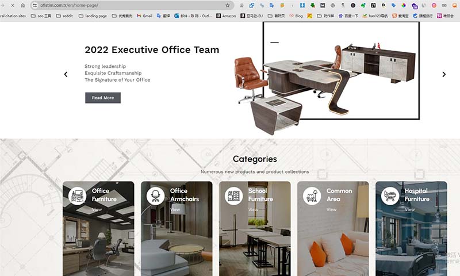Open site information icon in address bar
Screen dimensions: 460x276
(x=35, y=5)
